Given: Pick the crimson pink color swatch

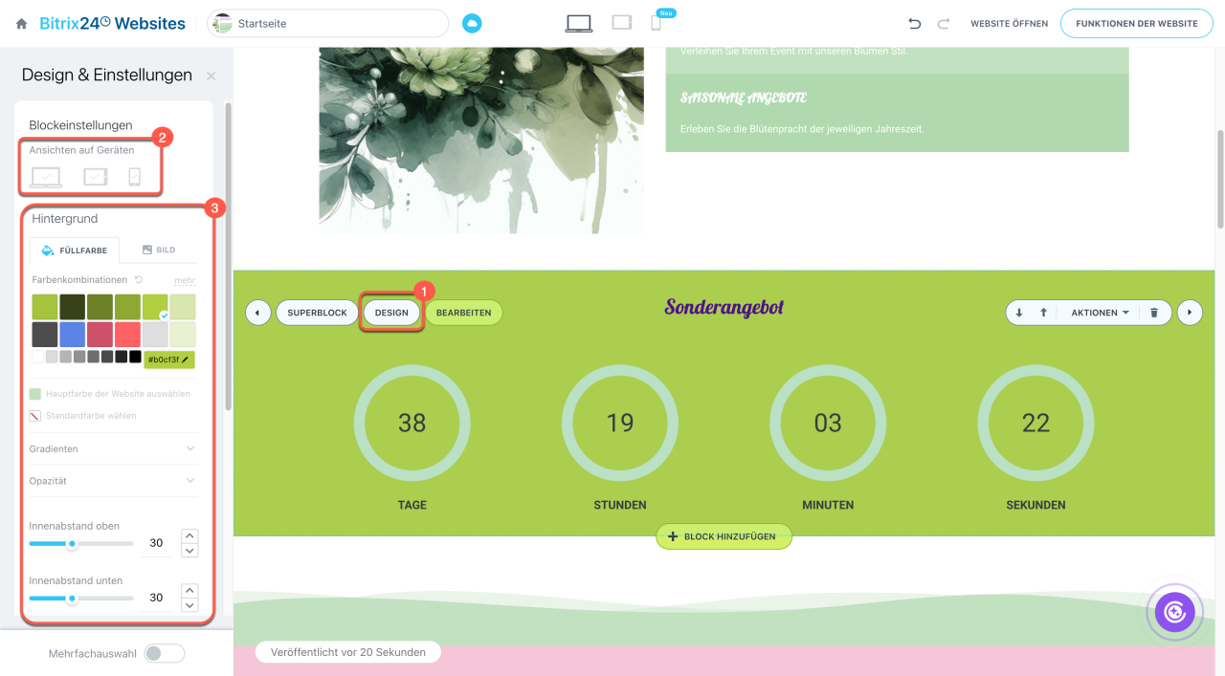Looking at the screenshot, I should click(100, 335).
